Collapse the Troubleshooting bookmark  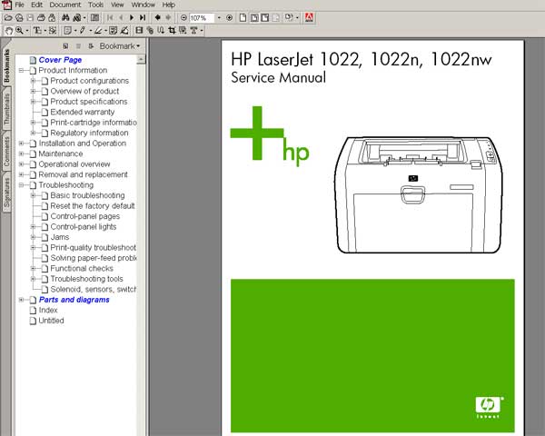pyautogui.click(x=21, y=185)
